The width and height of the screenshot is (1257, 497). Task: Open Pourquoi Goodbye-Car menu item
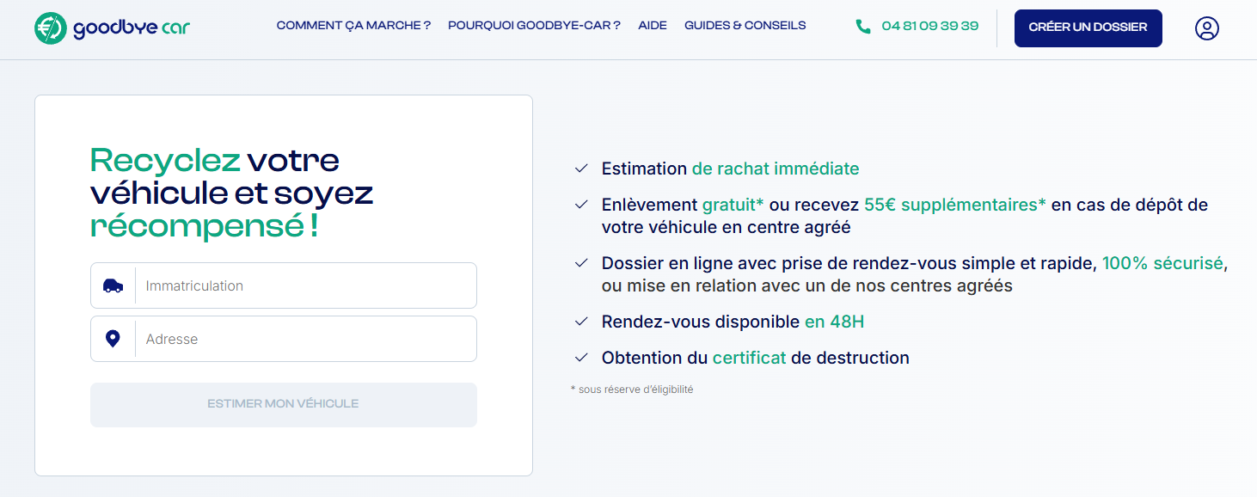click(x=534, y=26)
